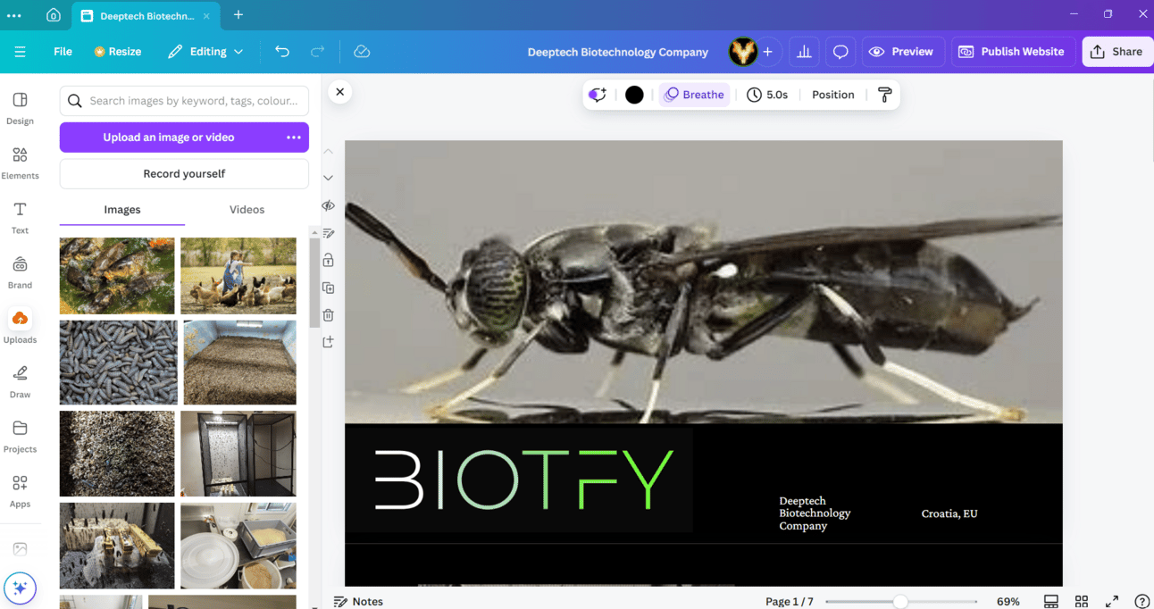Select the larvae on leaves thumbnail
This screenshot has width=1154, height=609.
(x=117, y=276)
